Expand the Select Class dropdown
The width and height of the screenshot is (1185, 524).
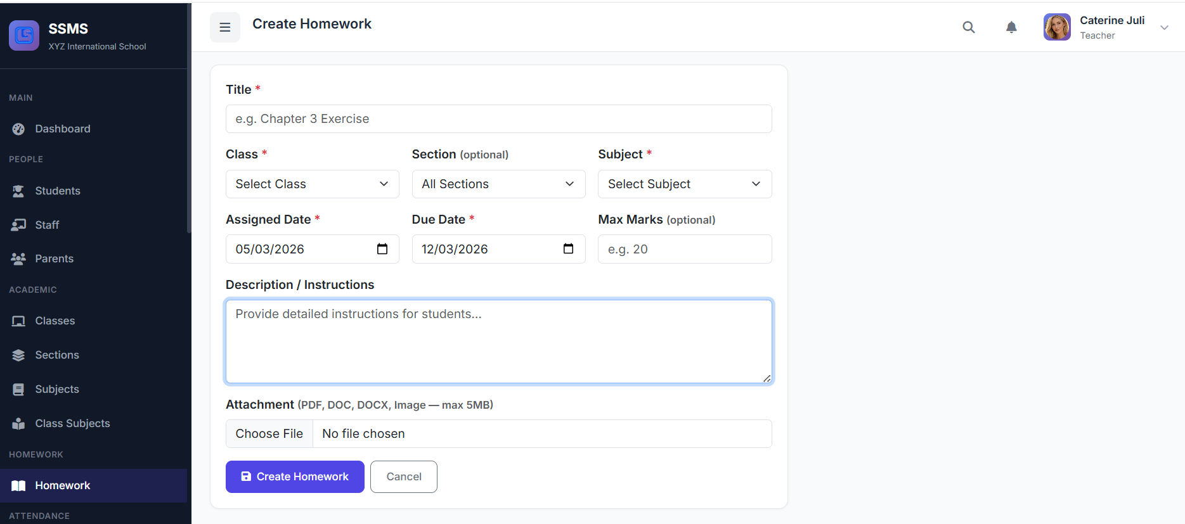312,184
